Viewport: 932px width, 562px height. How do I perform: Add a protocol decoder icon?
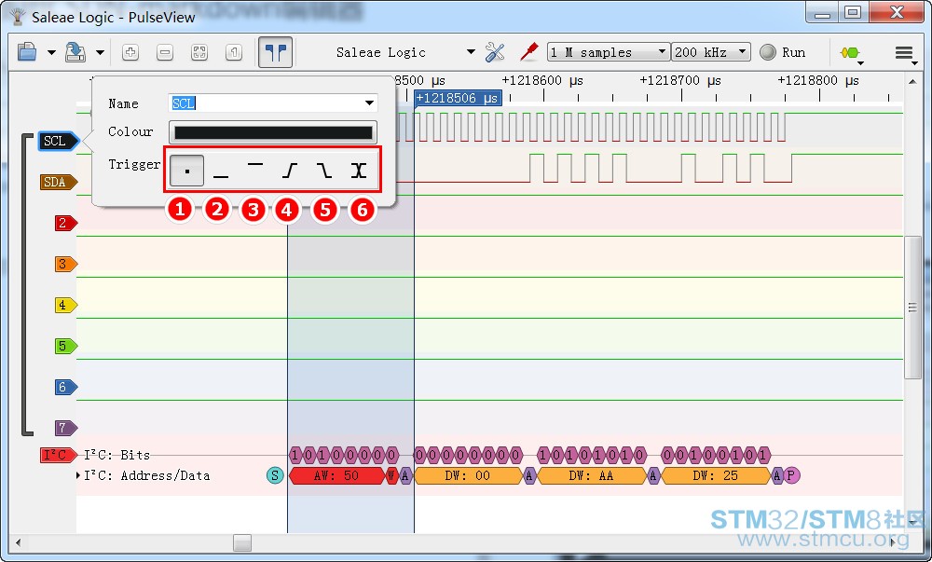(851, 53)
